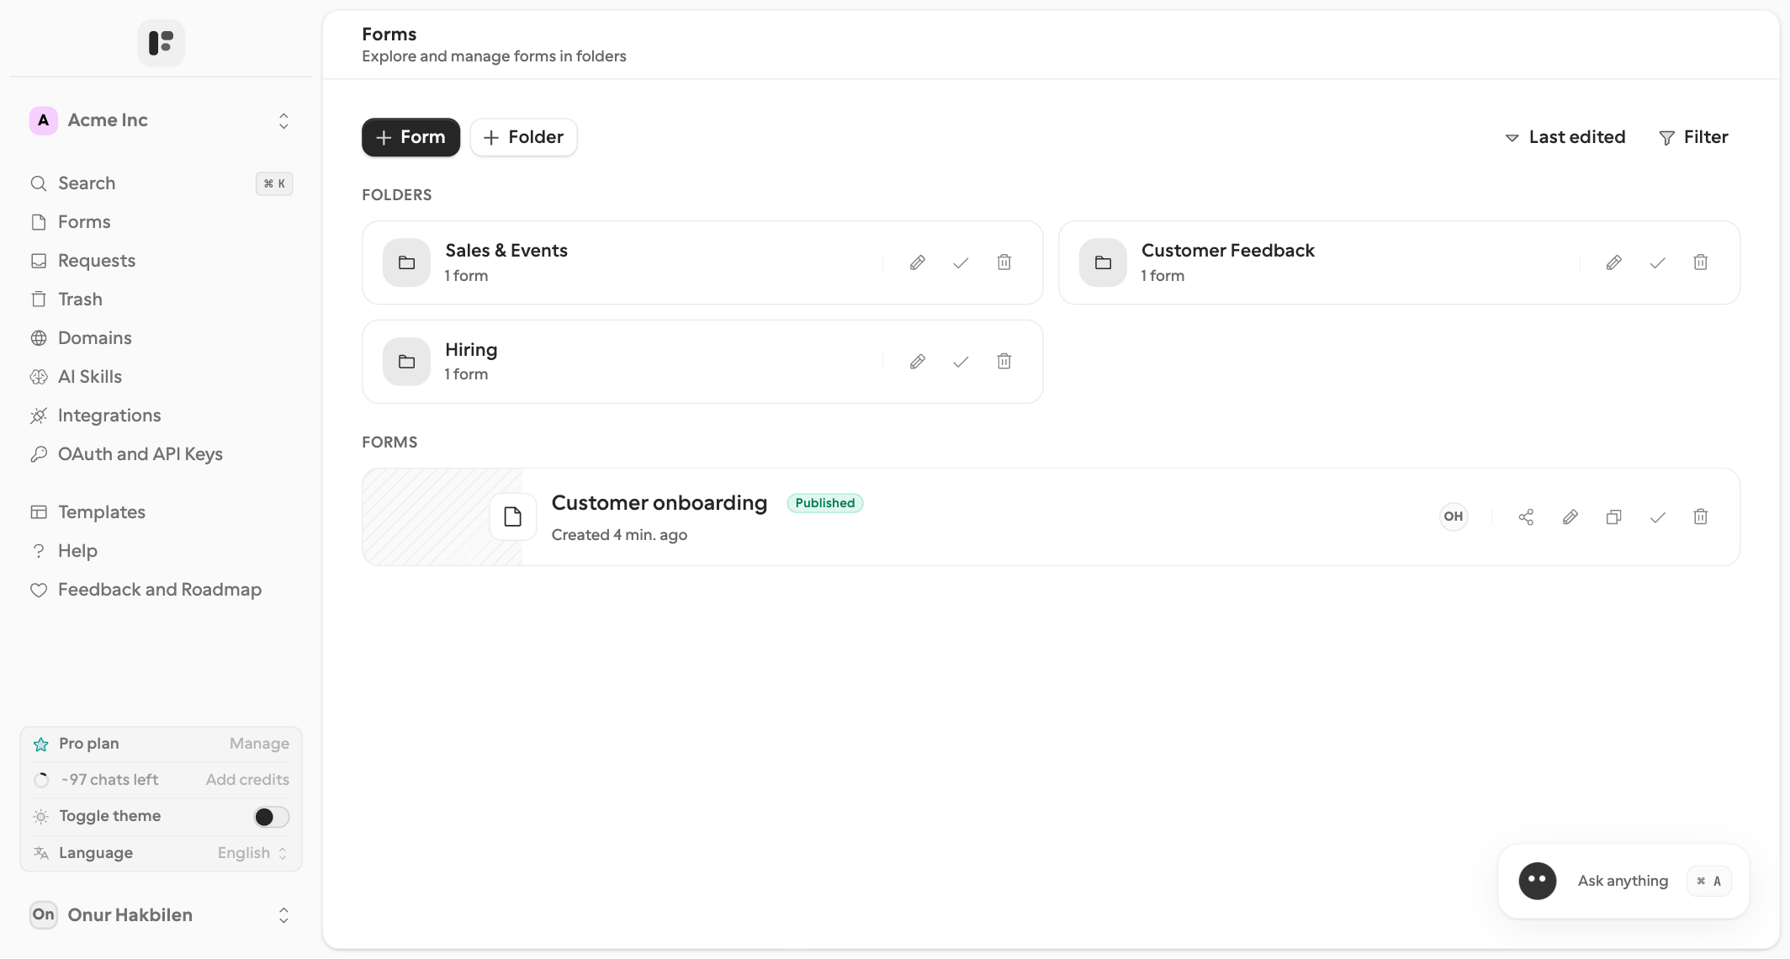Image resolution: width=1790 pixels, height=959 pixels.
Task: Delete the Customer Feedback folder
Action: click(1701, 262)
